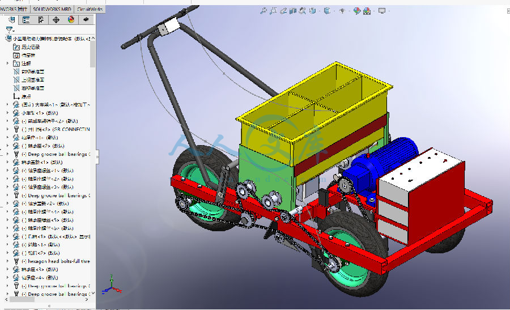Open the View Settings monitor icon

pyautogui.click(x=382, y=11)
